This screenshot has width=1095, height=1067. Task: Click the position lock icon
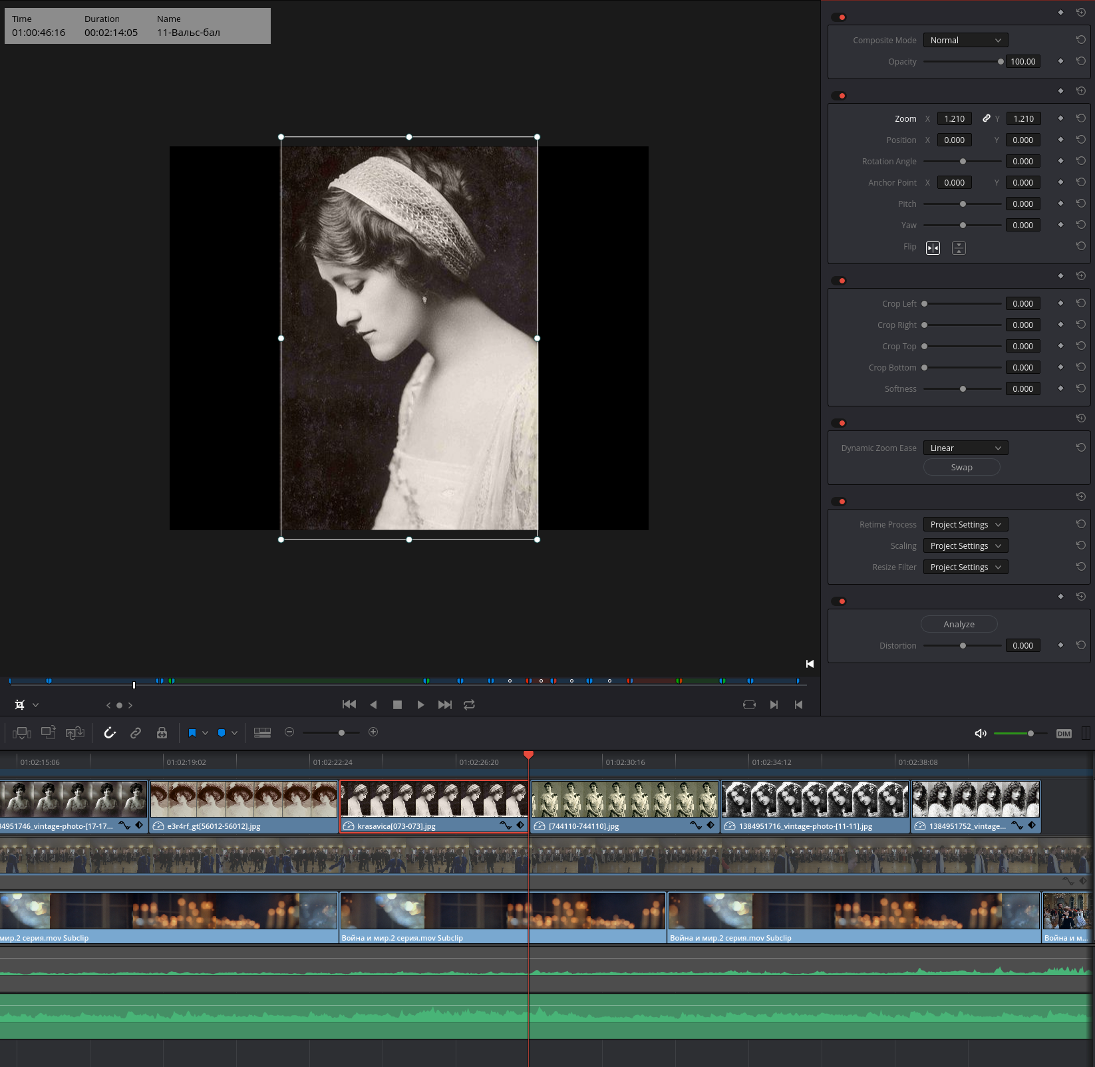click(x=162, y=732)
